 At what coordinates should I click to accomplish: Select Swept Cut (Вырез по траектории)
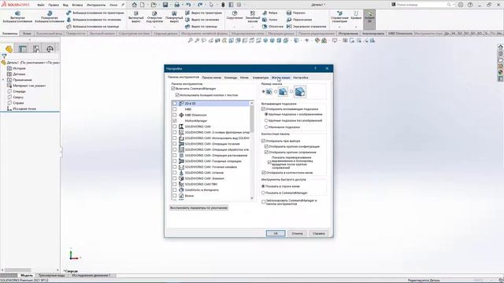coord(203,13)
